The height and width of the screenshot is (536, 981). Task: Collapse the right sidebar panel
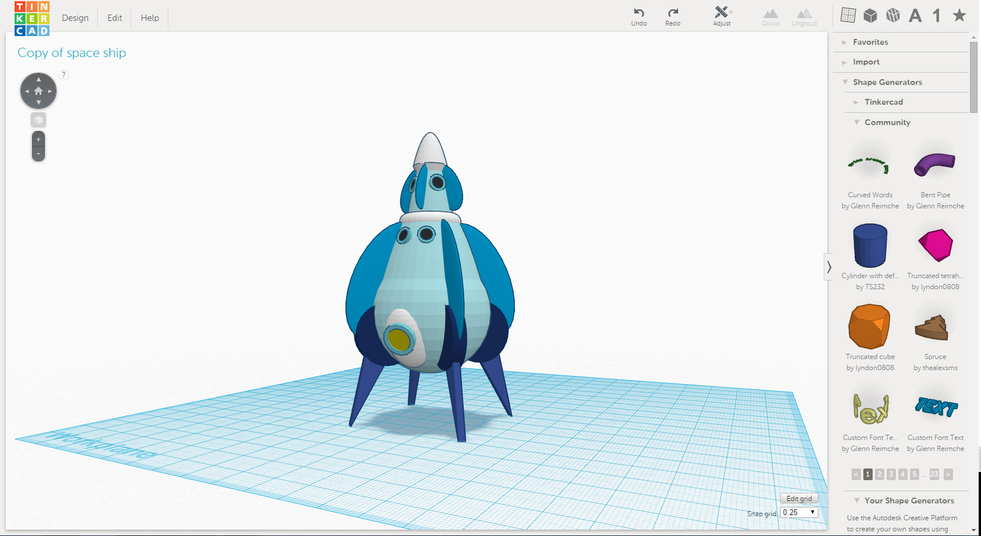[x=828, y=267]
